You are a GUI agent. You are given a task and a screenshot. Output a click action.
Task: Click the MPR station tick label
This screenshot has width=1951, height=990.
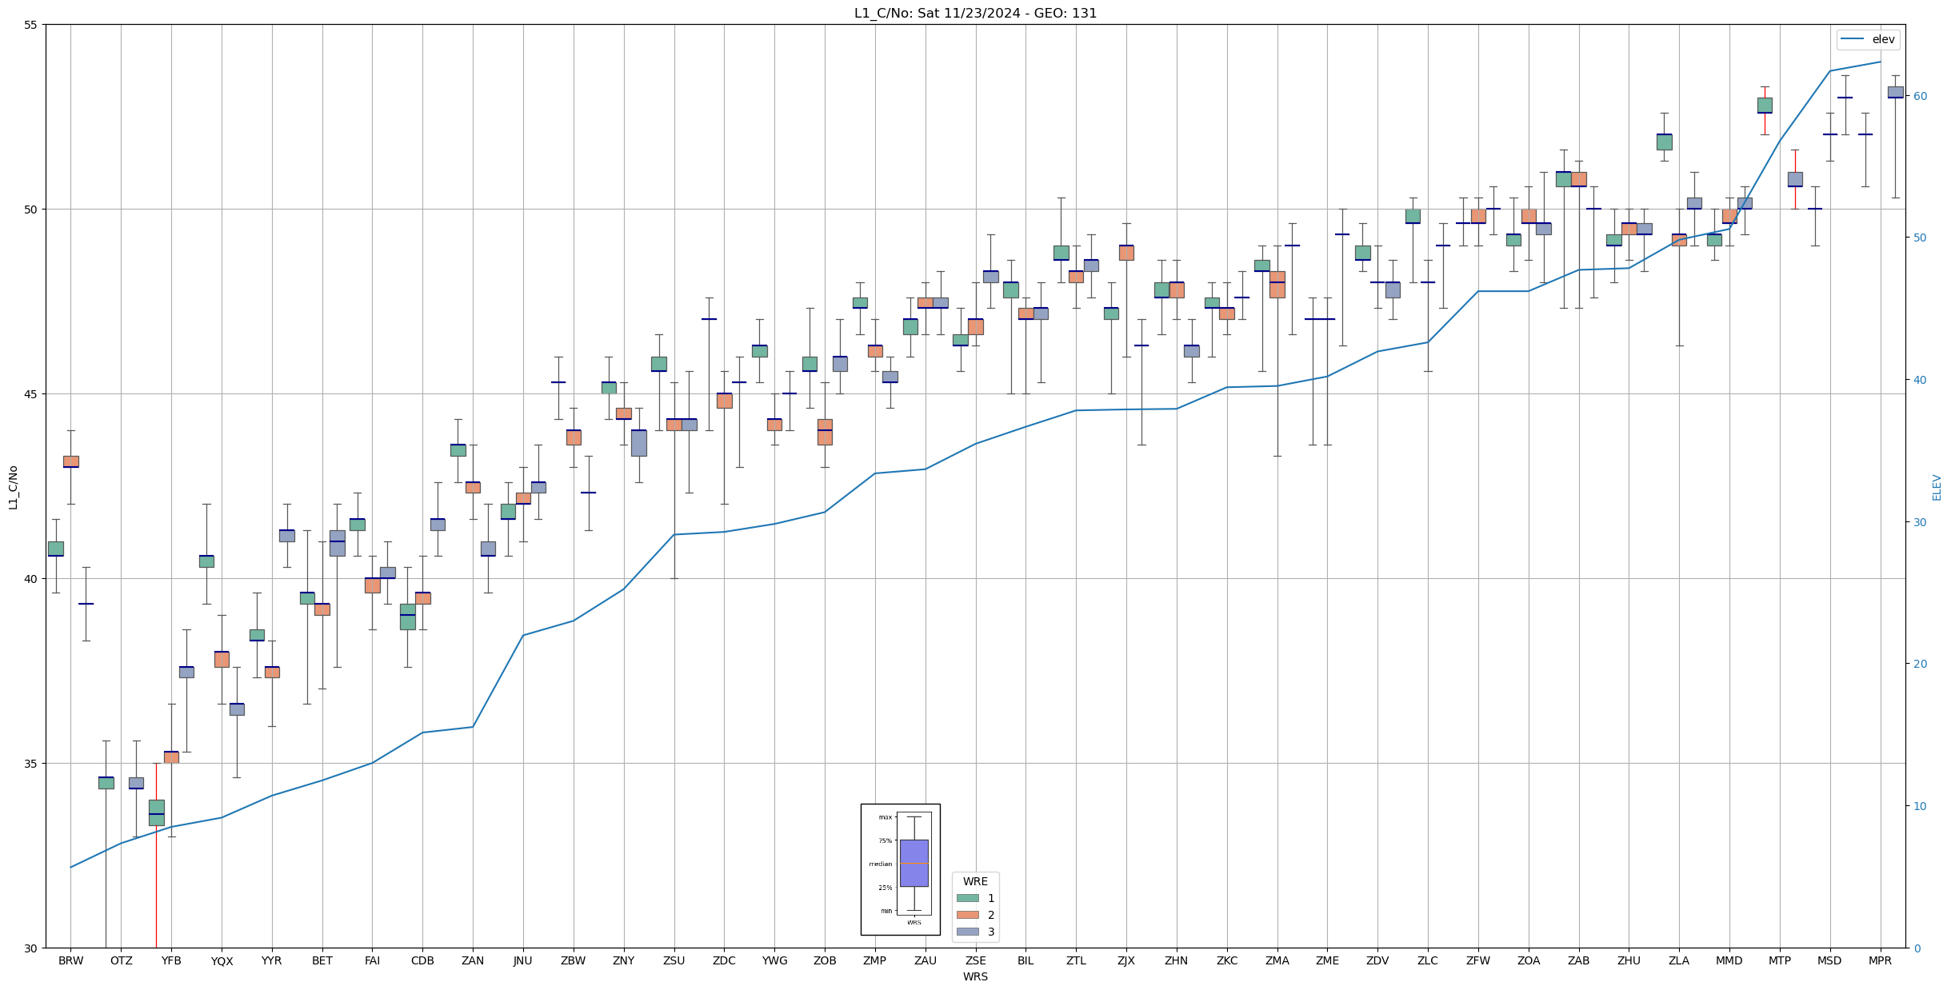tap(1880, 960)
